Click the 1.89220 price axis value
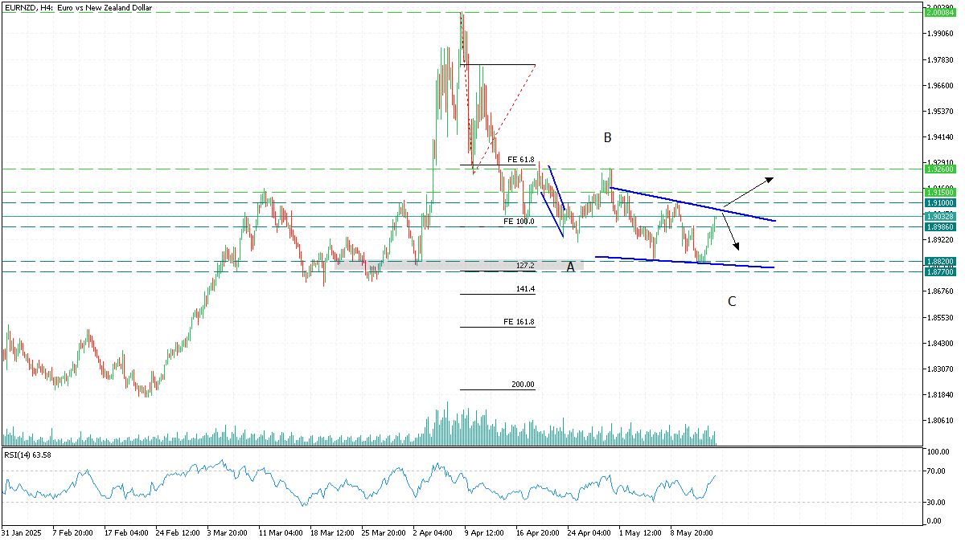This screenshot has width=965, height=542. coord(940,240)
